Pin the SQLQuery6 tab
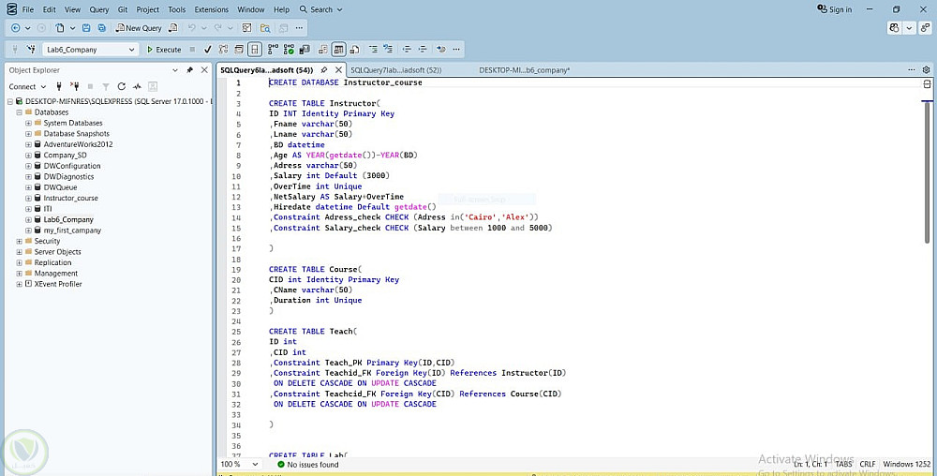Viewport: 937px width, 476px height. [x=324, y=69]
